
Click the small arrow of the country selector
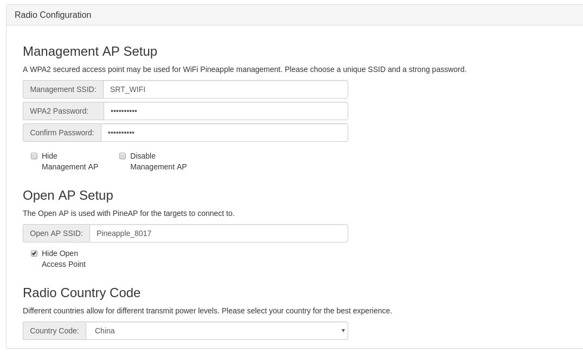[x=343, y=330]
